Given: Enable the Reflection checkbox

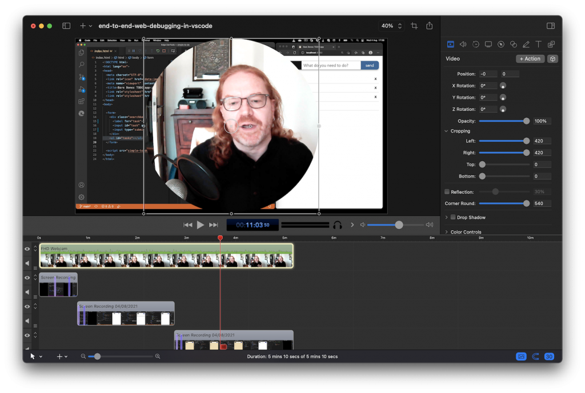Looking at the screenshot, I should (x=447, y=192).
